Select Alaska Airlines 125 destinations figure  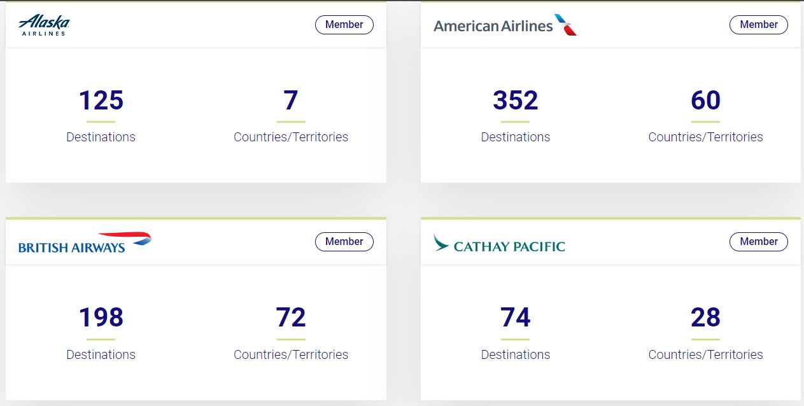101,101
